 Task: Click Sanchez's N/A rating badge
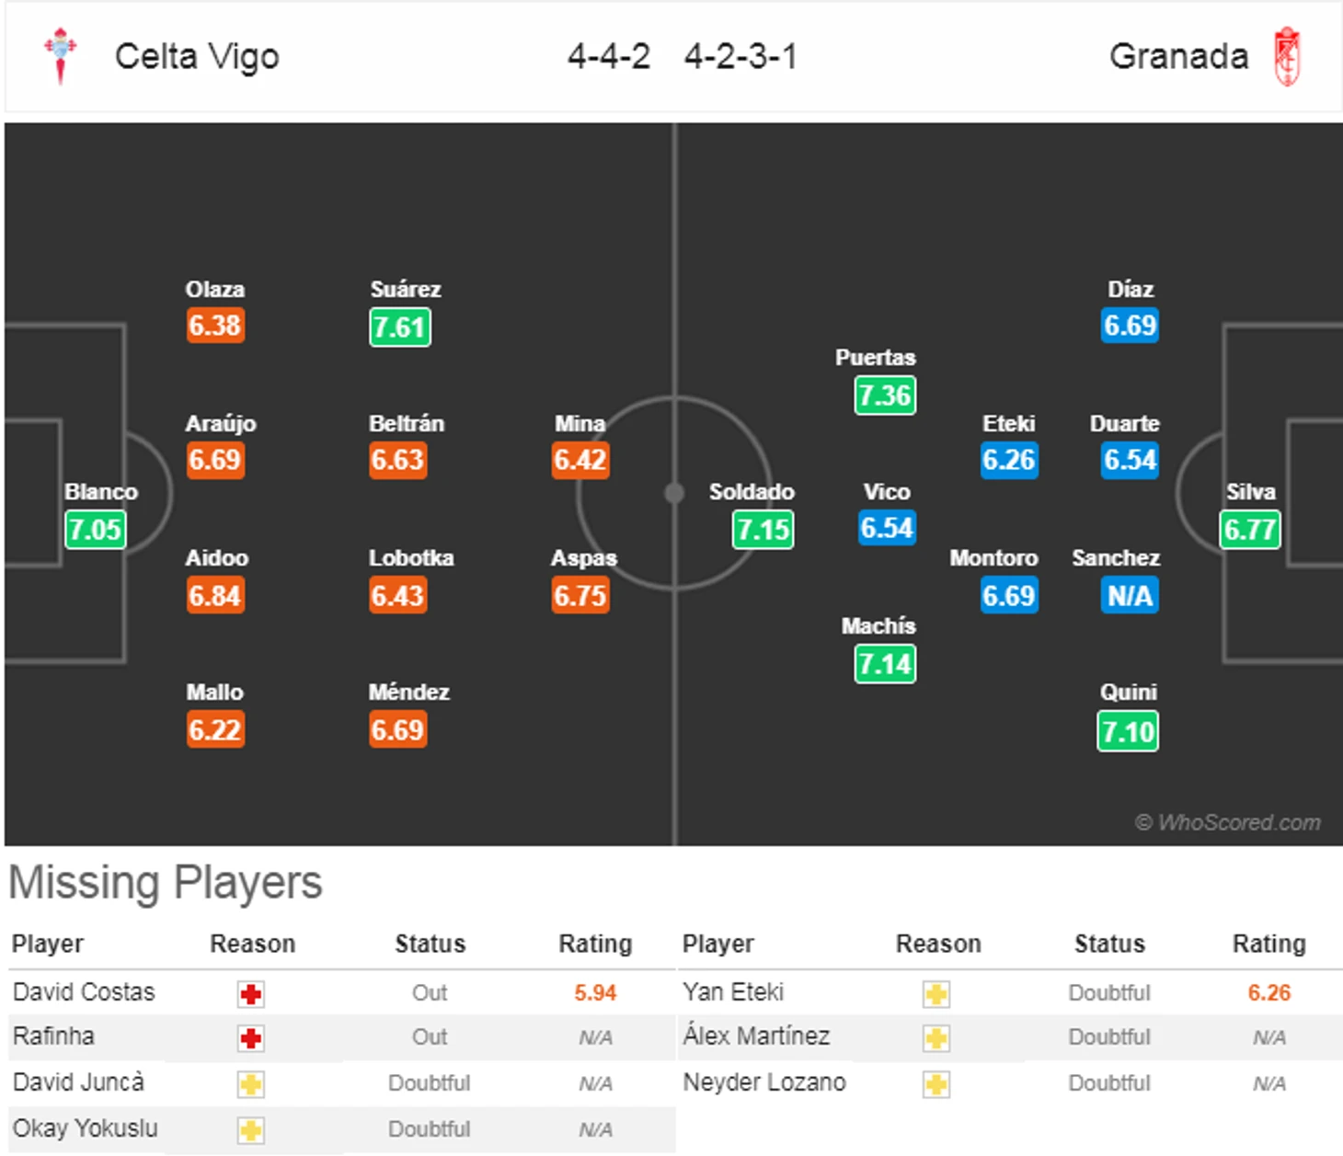coord(1129,596)
